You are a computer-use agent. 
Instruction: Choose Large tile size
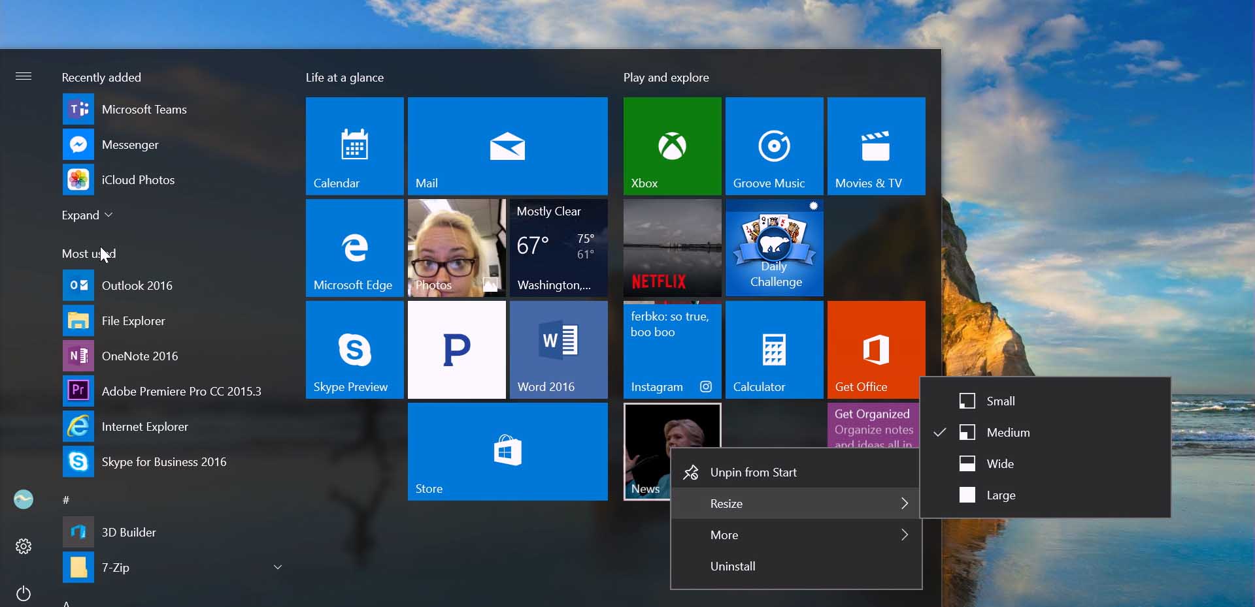pyautogui.click(x=1045, y=495)
